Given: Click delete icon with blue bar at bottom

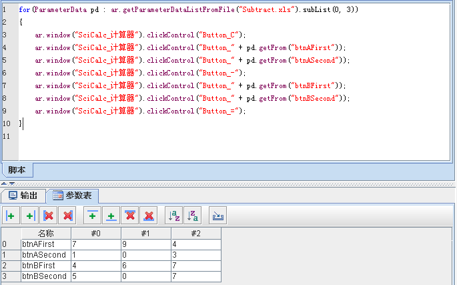Looking at the screenshot, I should pyautogui.click(x=149, y=216).
